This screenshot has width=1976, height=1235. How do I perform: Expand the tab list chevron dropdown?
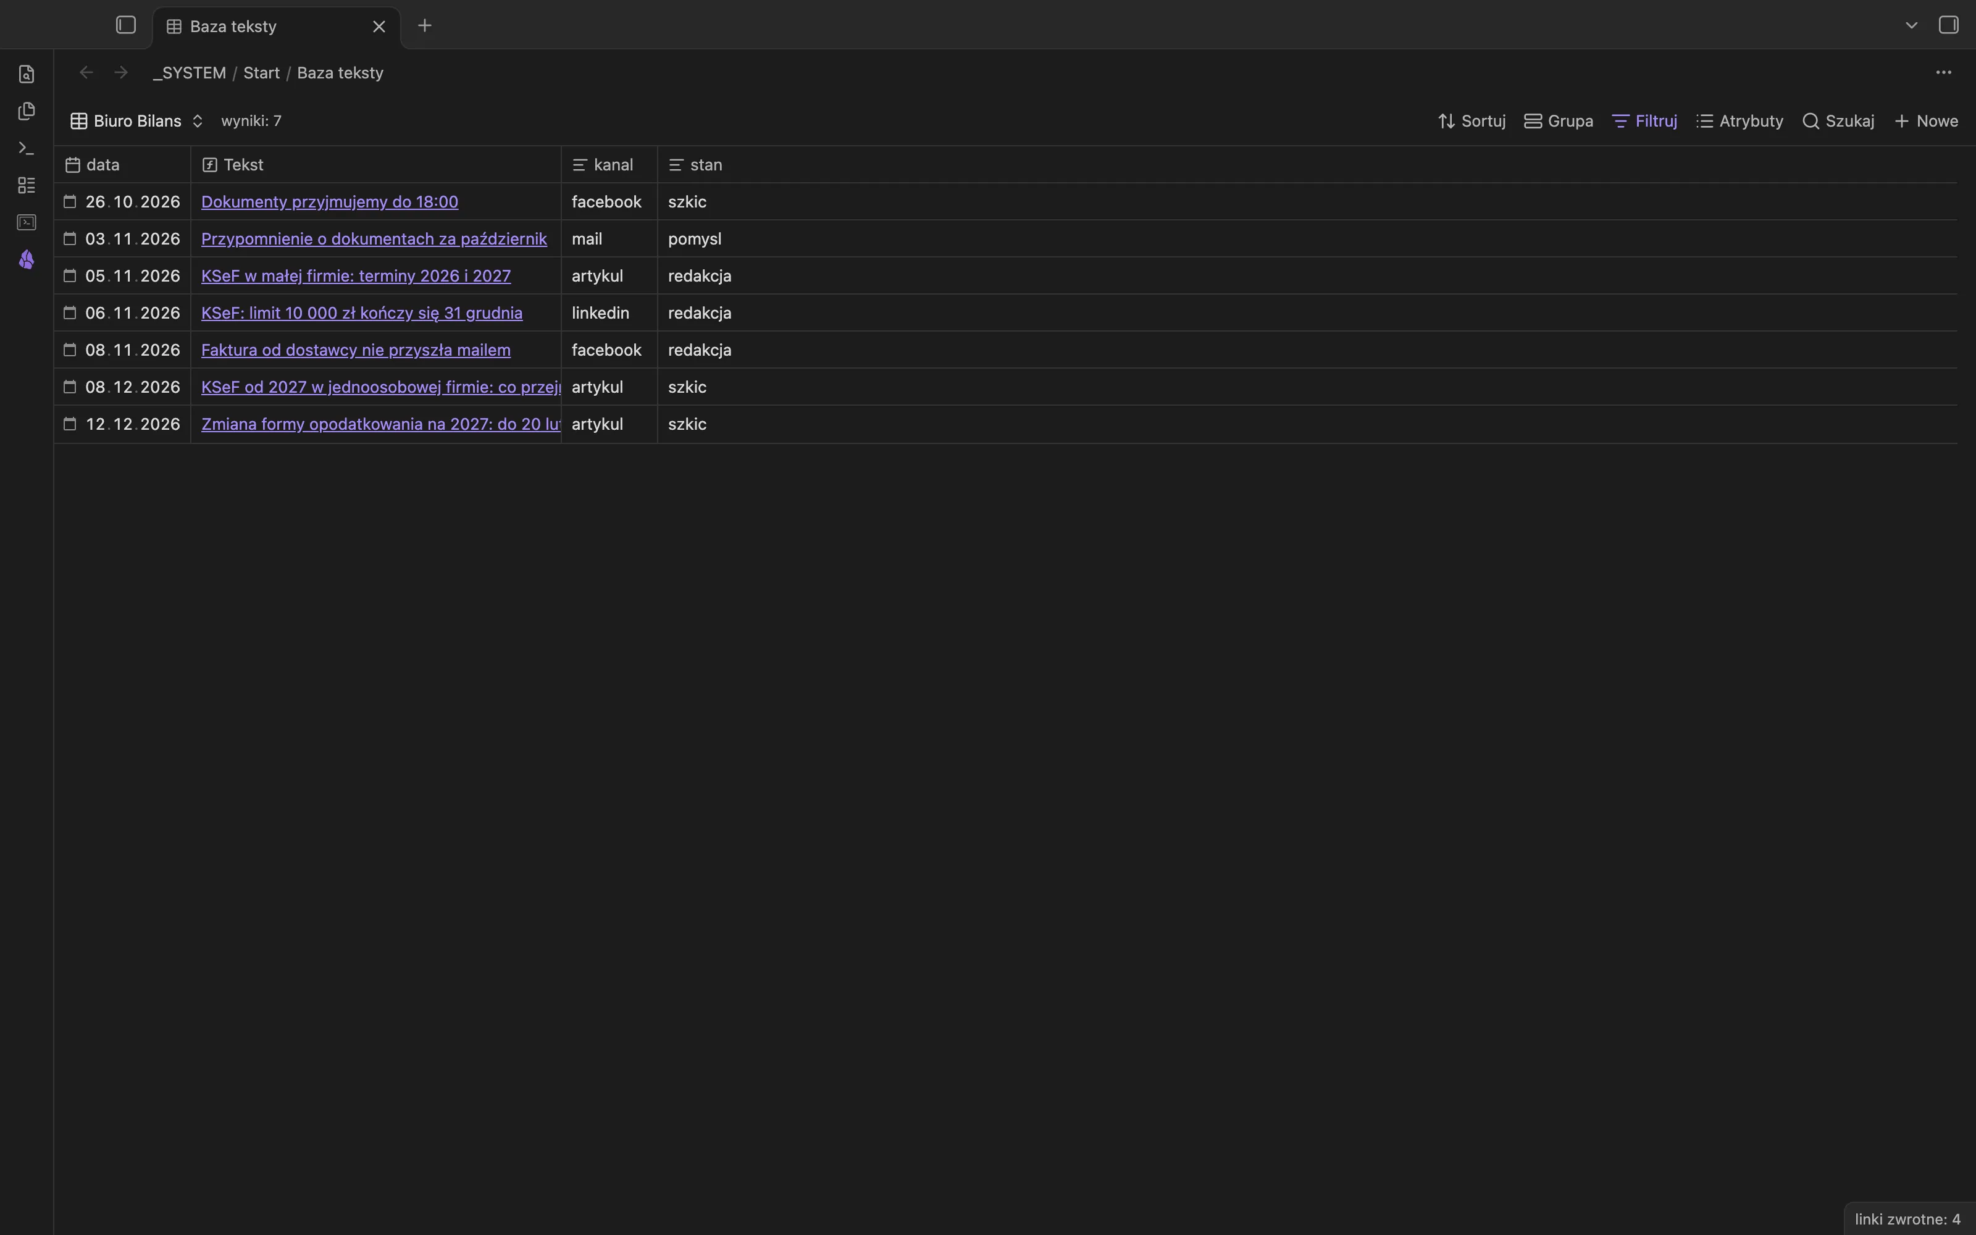click(x=1911, y=25)
